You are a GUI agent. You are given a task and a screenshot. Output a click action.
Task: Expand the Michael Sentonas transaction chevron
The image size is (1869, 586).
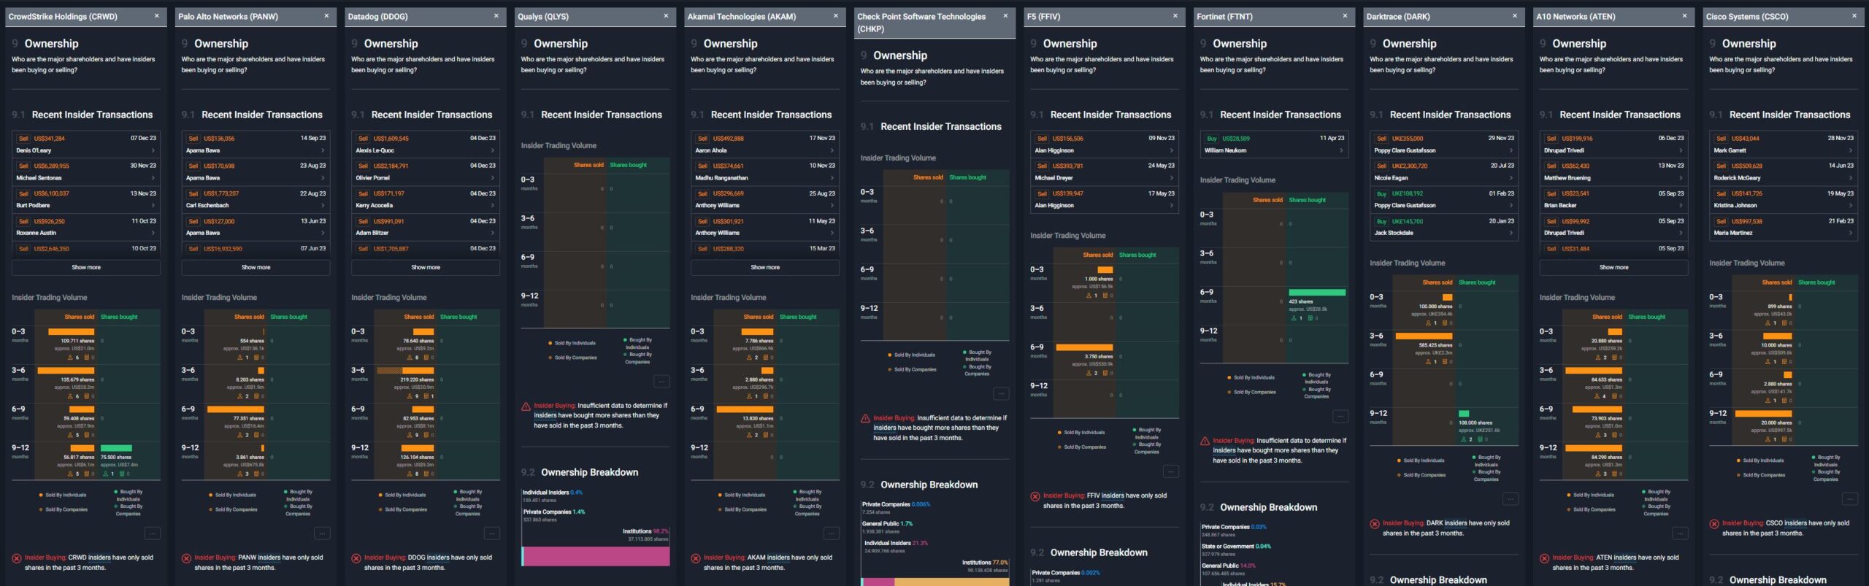153,178
